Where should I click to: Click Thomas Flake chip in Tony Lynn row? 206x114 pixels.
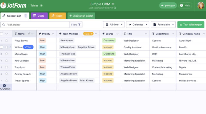pyautogui.click(x=68, y=67)
